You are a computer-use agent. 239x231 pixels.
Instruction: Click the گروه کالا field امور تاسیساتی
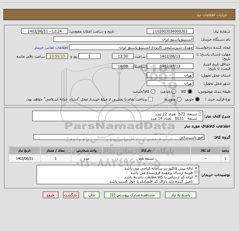(119, 137)
